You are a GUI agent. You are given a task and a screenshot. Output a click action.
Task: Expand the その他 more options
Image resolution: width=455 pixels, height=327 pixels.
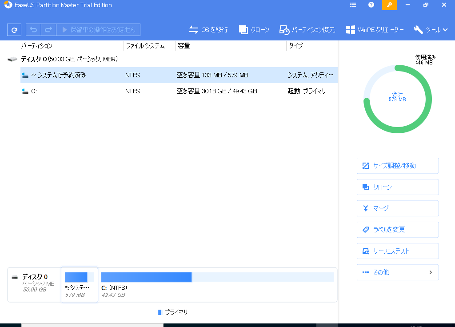coord(397,272)
